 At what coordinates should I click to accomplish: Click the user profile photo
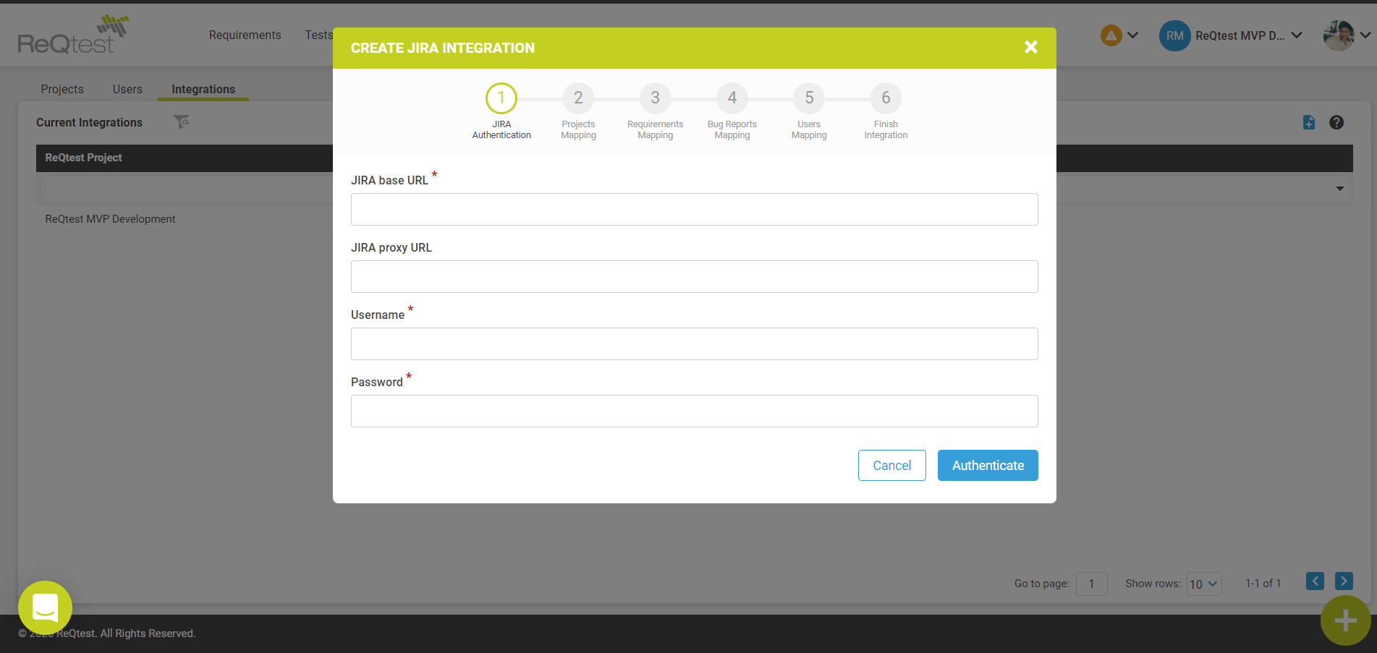(1338, 35)
